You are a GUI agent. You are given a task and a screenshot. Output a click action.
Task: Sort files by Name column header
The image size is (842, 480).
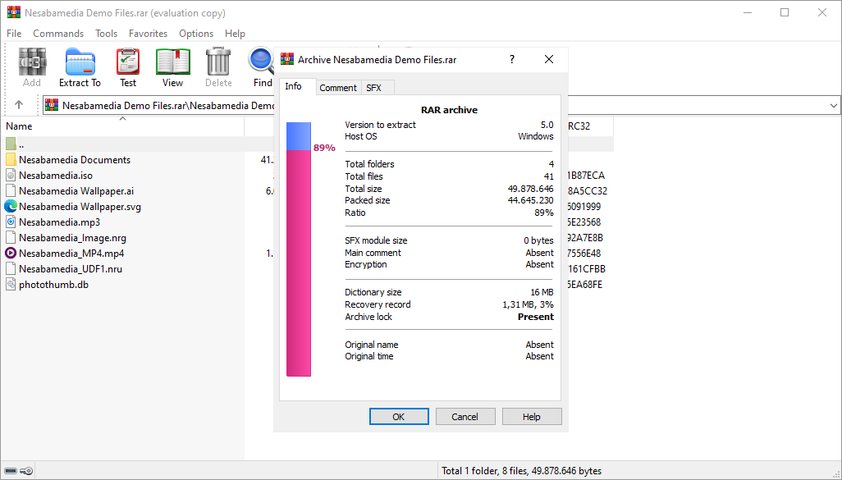[19, 126]
